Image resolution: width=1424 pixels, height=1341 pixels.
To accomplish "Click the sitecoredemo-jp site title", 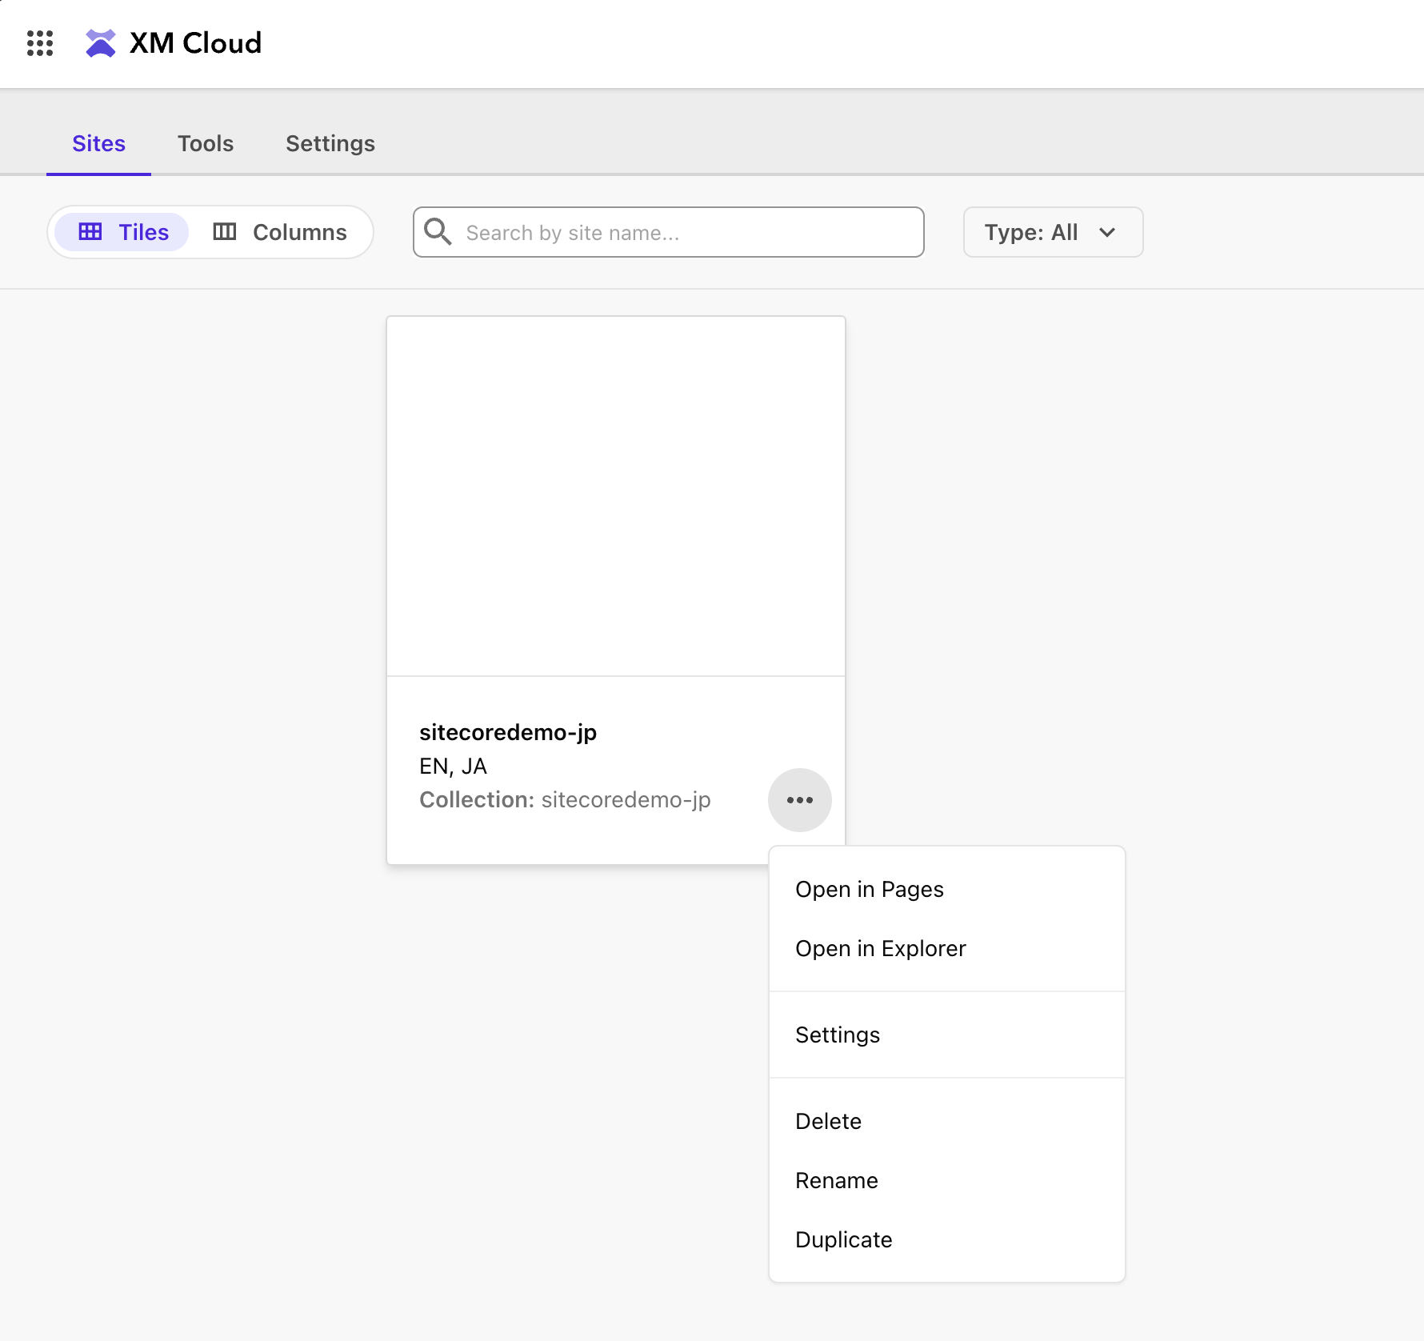I will click(x=508, y=732).
